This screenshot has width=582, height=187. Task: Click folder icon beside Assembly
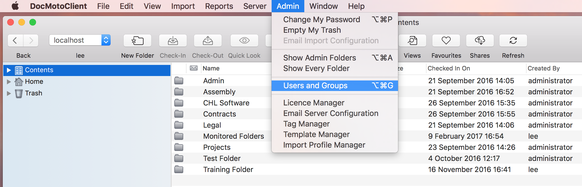pyautogui.click(x=179, y=92)
